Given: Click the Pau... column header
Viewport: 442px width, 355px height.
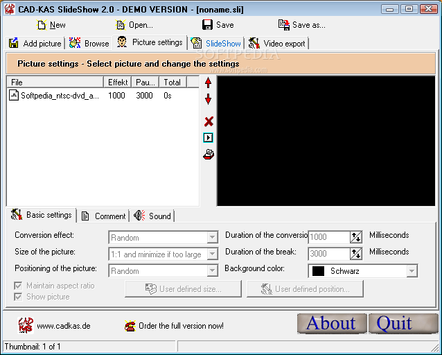Looking at the screenshot, I should [145, 82].
